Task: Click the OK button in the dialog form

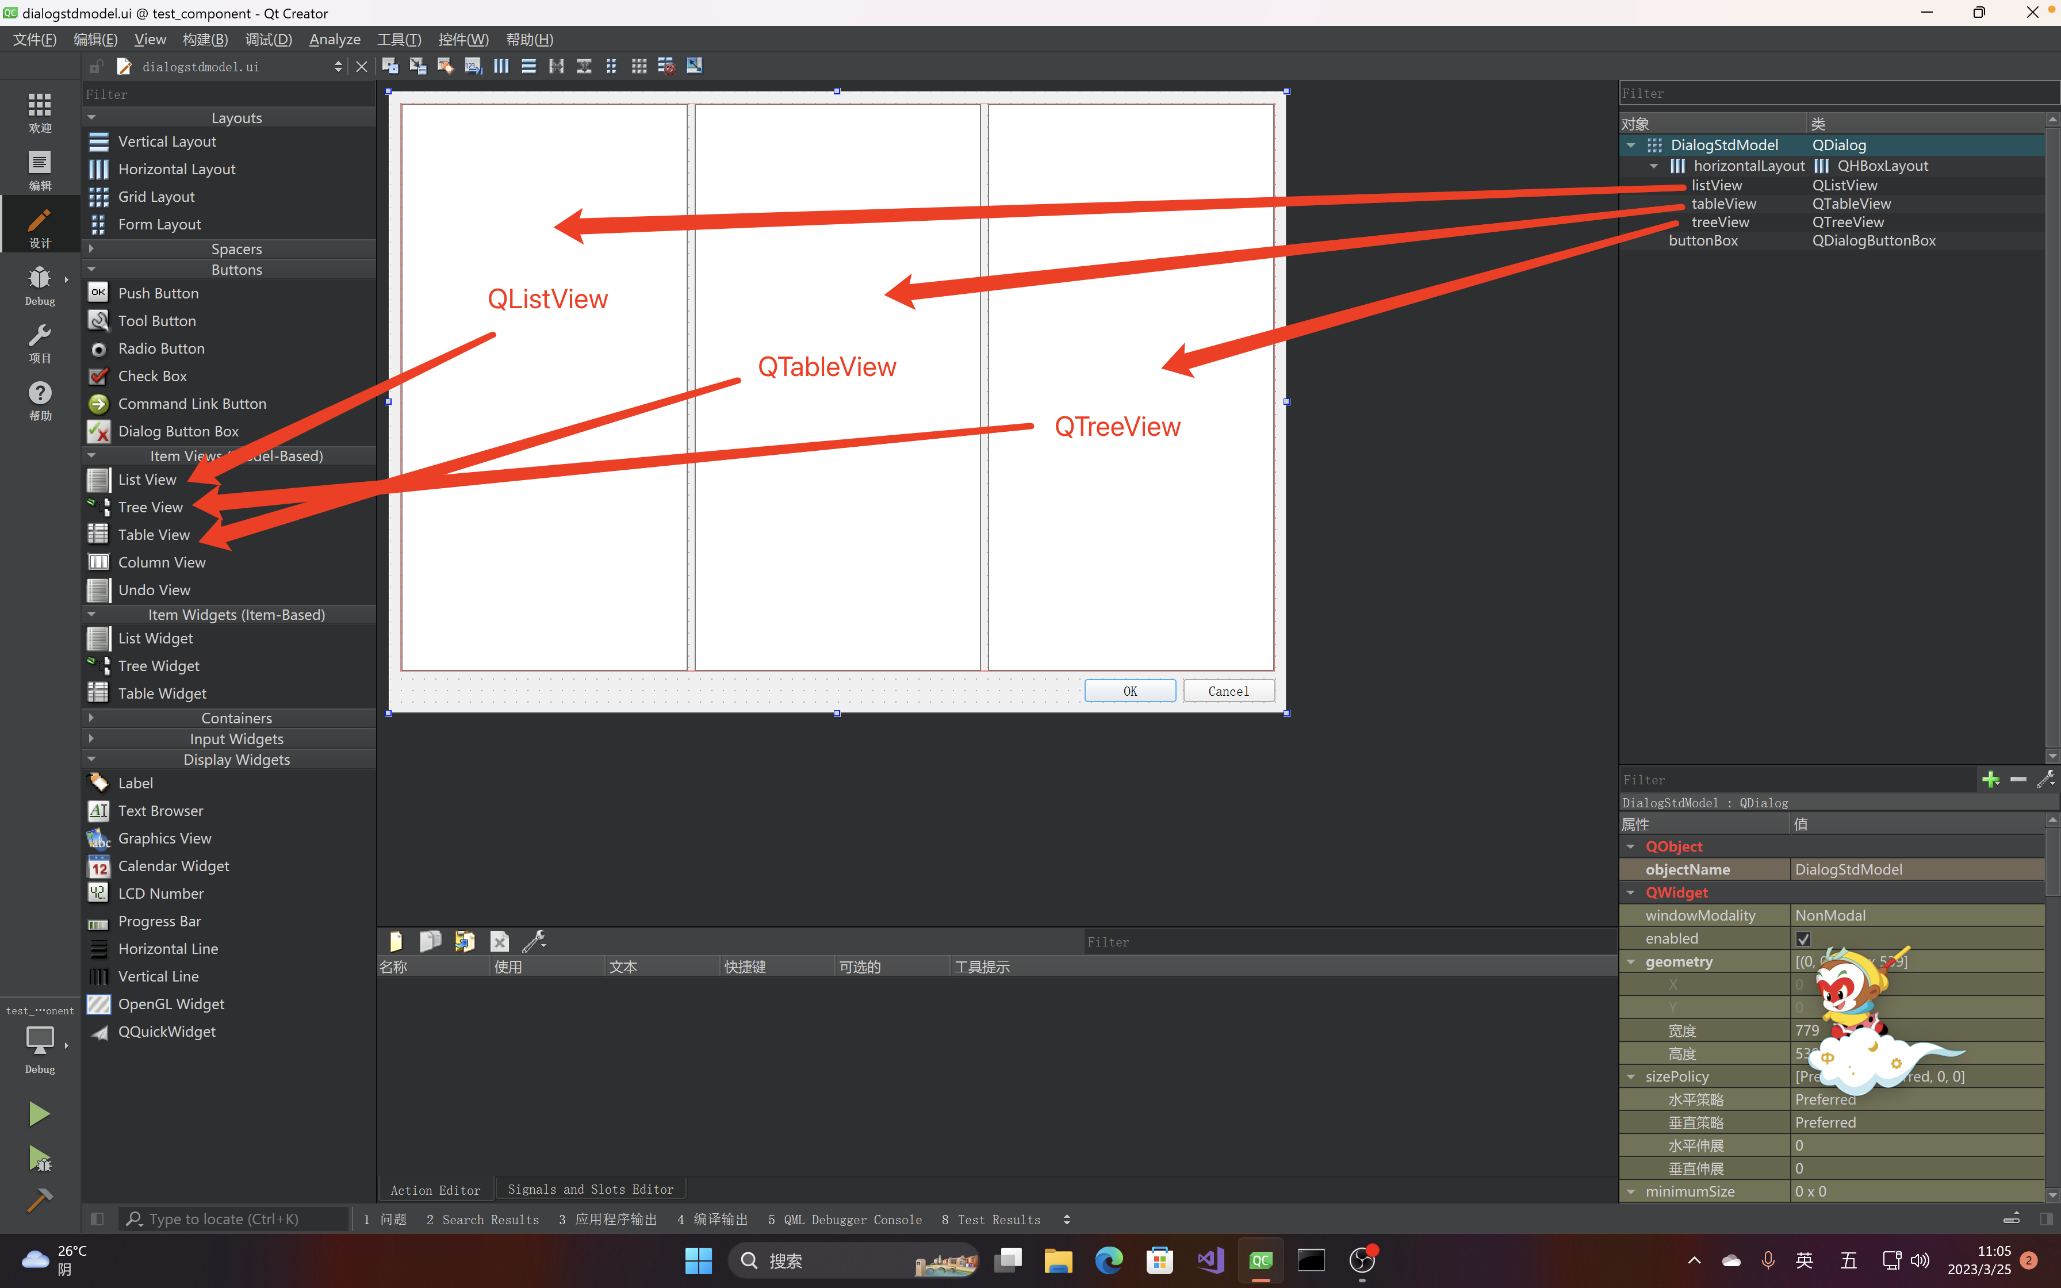Action: click(x=1130, y=691)
